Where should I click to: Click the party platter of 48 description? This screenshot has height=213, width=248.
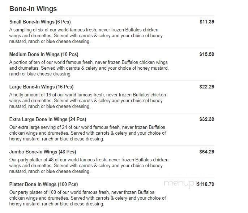(89, 166)
